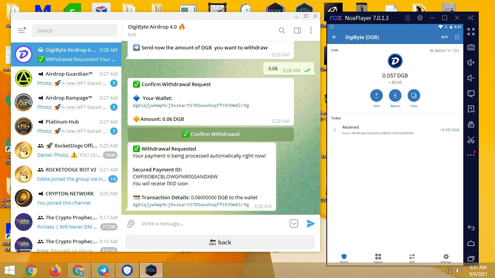Viewport: 495px width, 278px height.
Task: Click the Confirm Withdrawal button
Action: tap(211, 134)
